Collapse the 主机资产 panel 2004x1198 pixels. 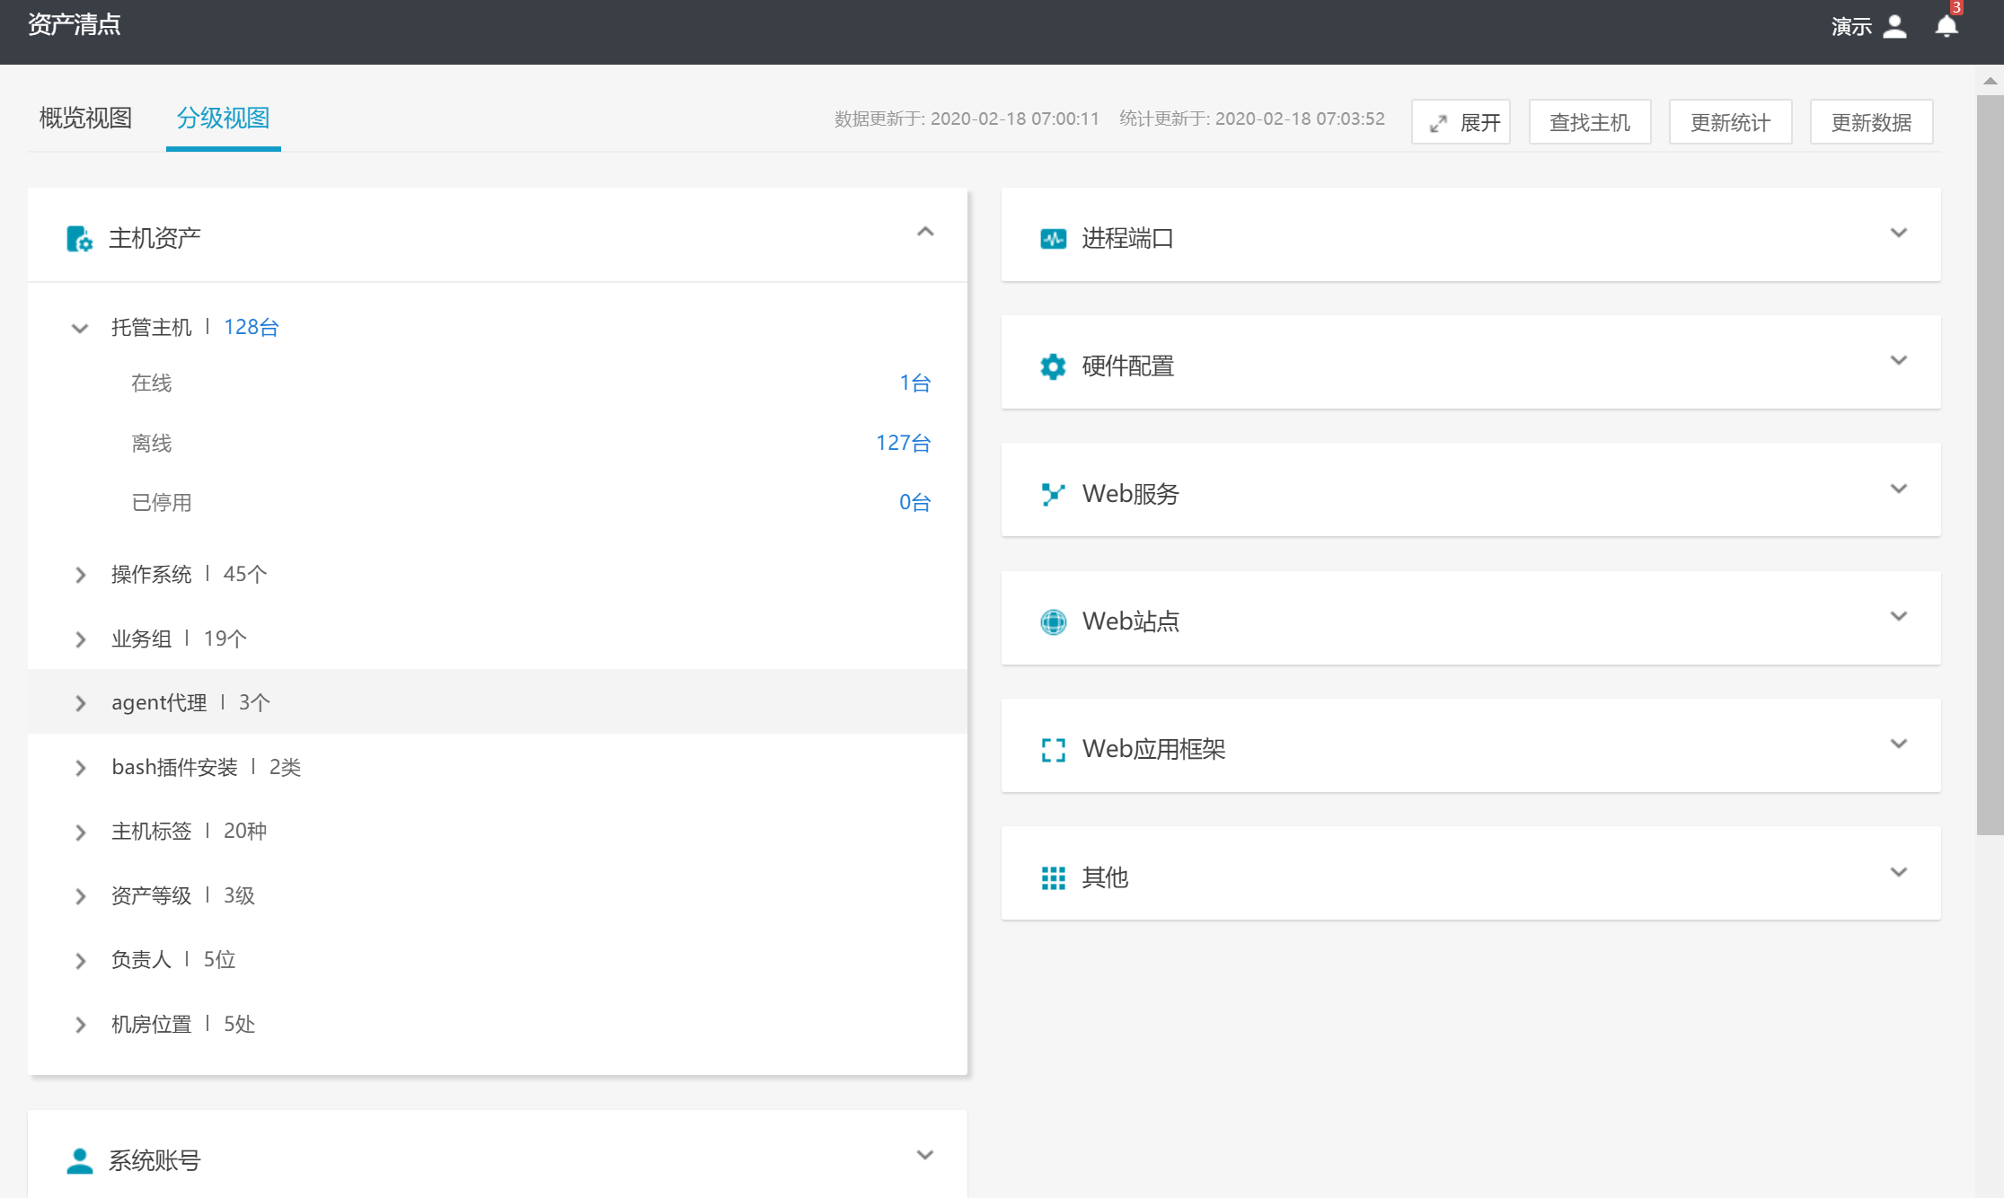pyautogui.click(x=925, y=233)
